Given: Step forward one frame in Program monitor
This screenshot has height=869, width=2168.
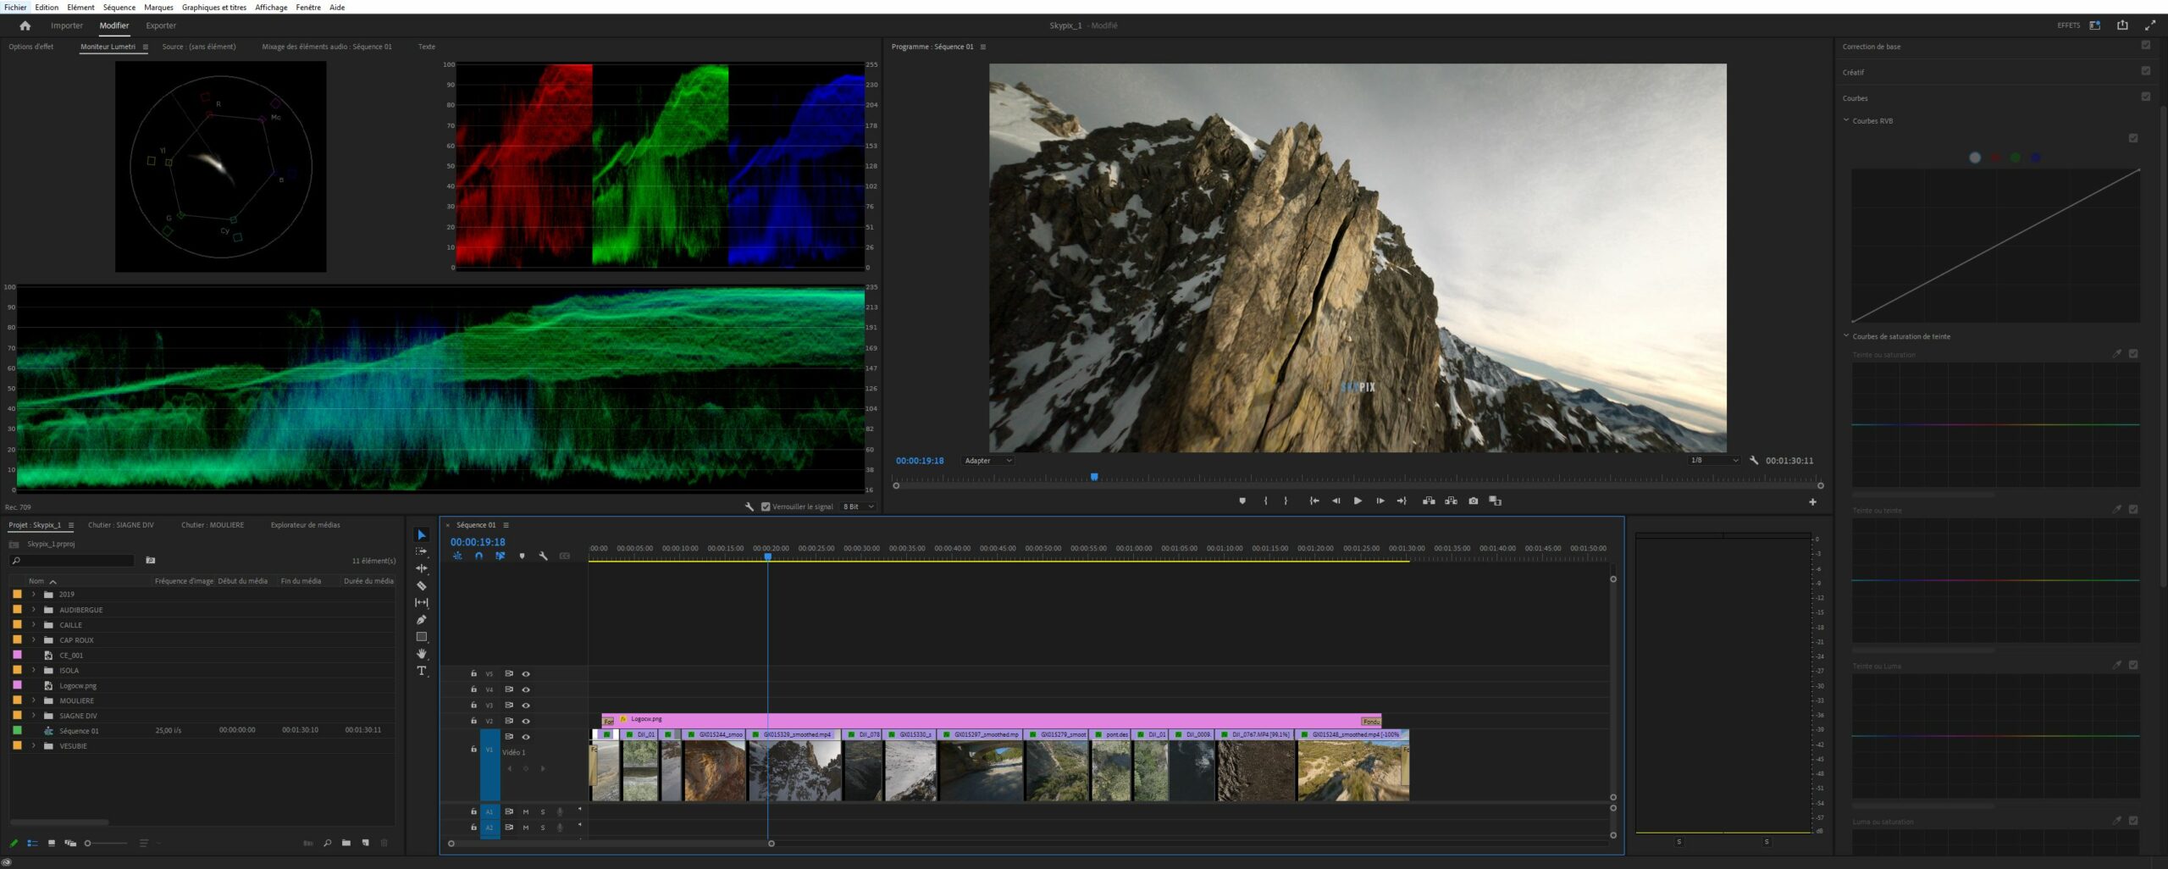Looking at the screenshot, I should [x=1380, y=501].
